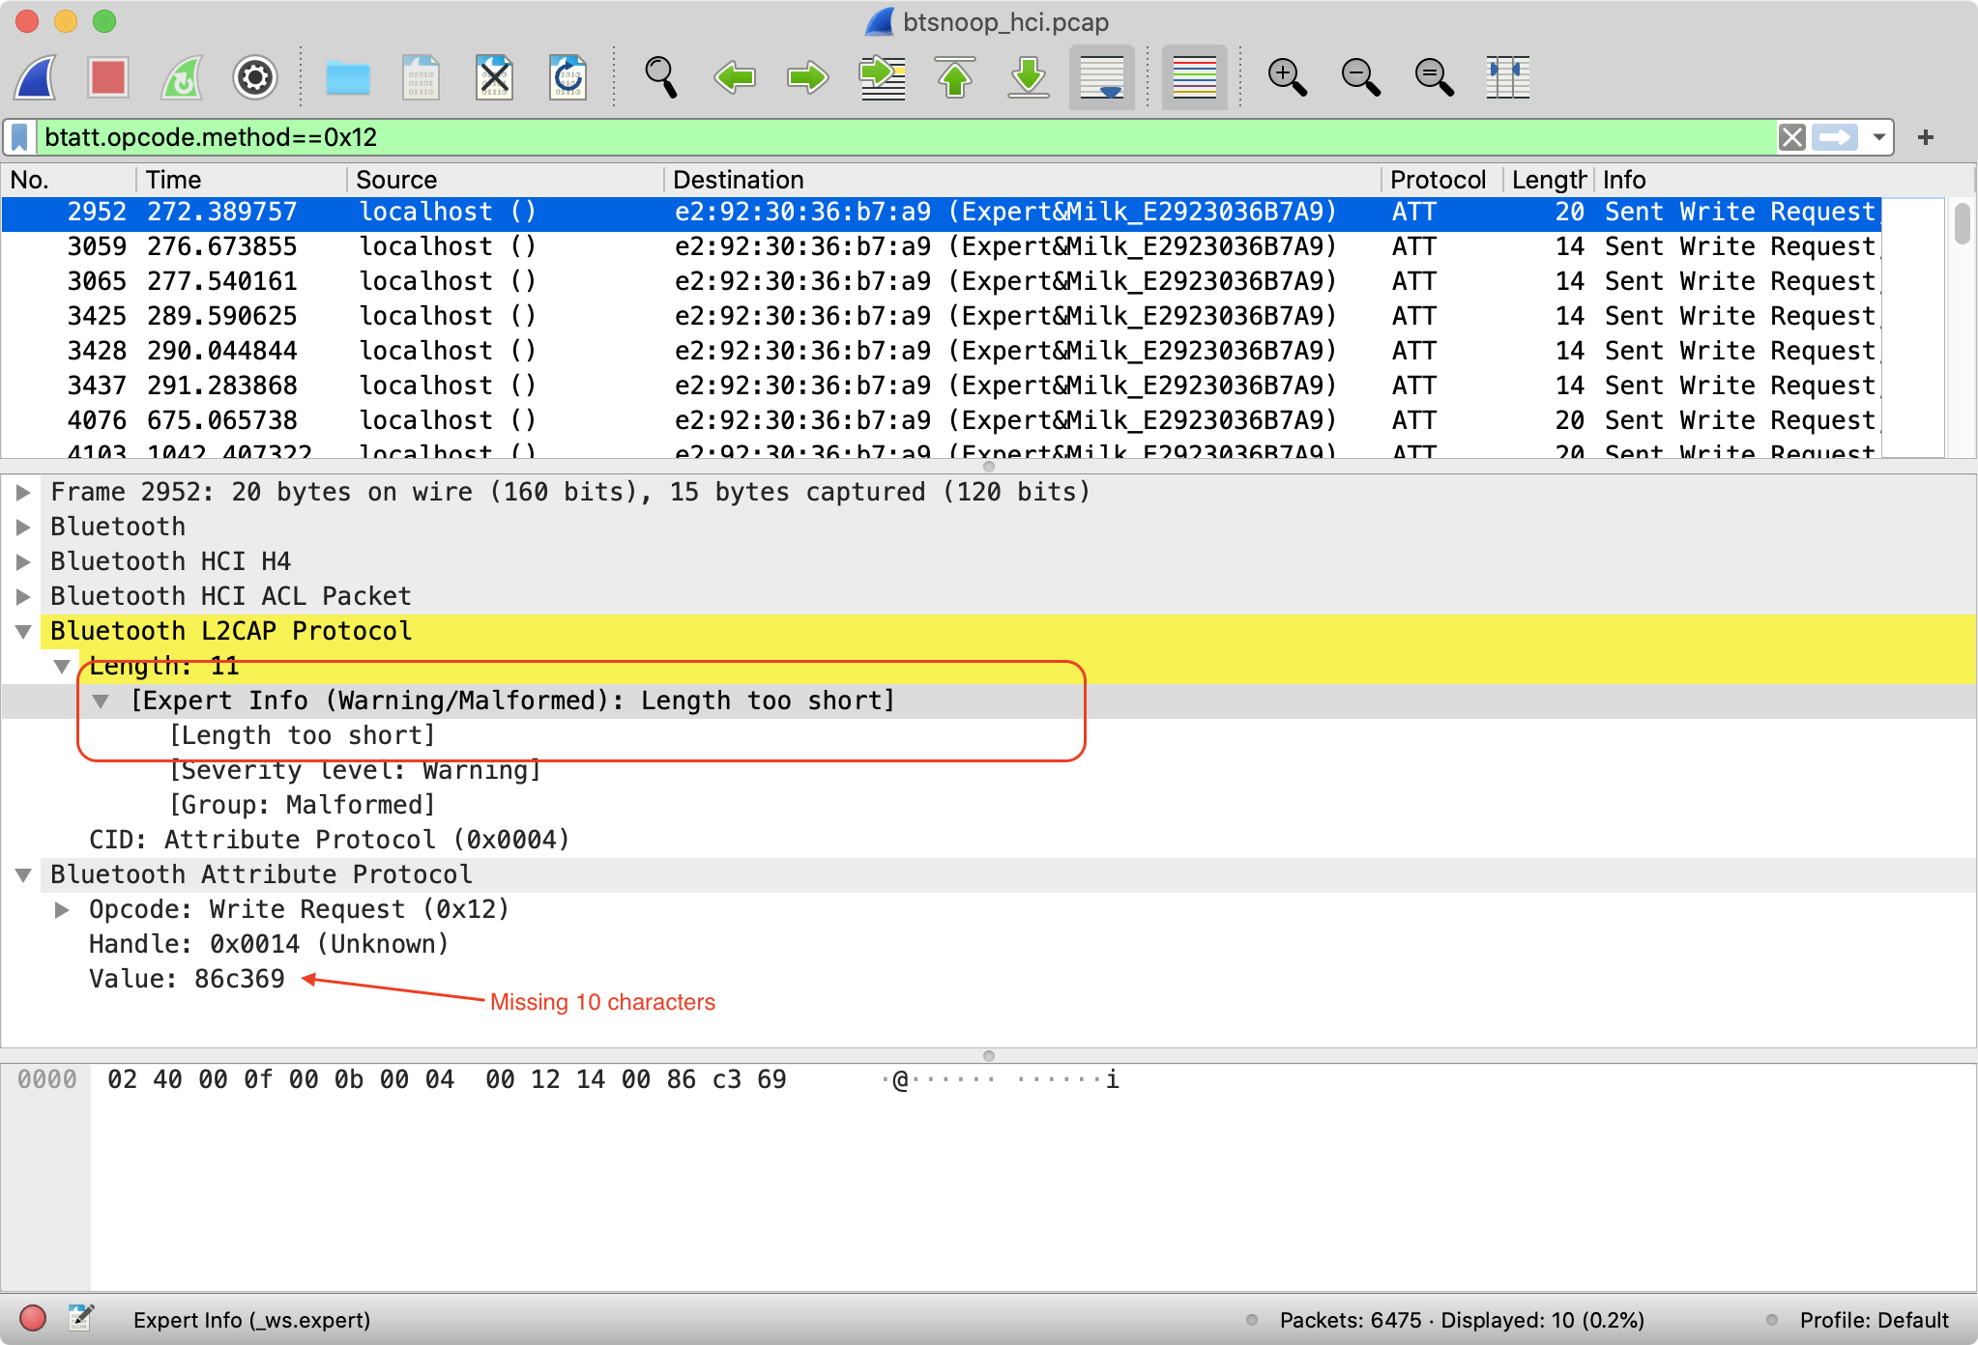Click into the btatt.opcode.method display filter field
Image resolution: width=1978 pixels, height=1345 pixels.
[x=905, y=137]
